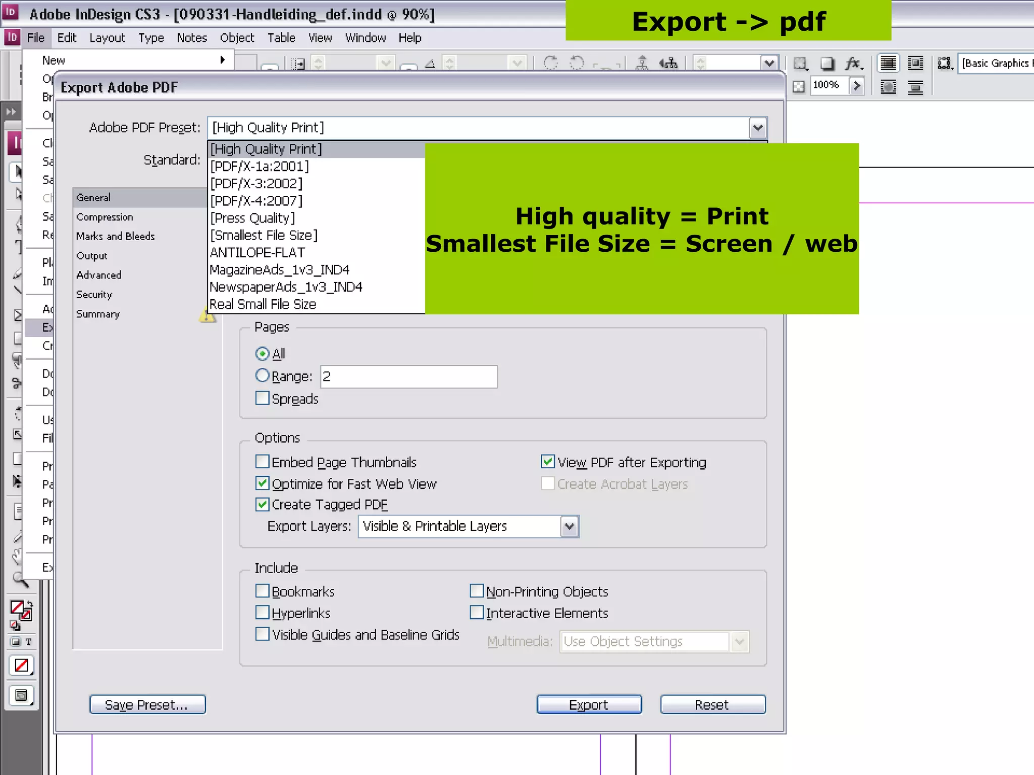This screenshot has height=775, width=1034.
Task: Open the opacity 100% arrow flyout
Action: (856, 86)
